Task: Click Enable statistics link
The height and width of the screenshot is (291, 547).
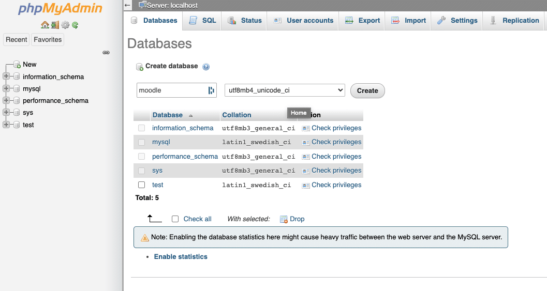Action: pyautogui.click(x=181, y=256)
